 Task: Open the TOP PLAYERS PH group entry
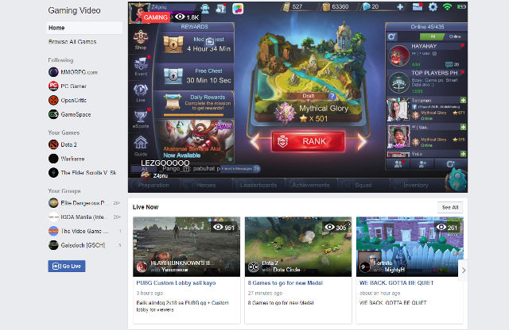pos(426,82)
